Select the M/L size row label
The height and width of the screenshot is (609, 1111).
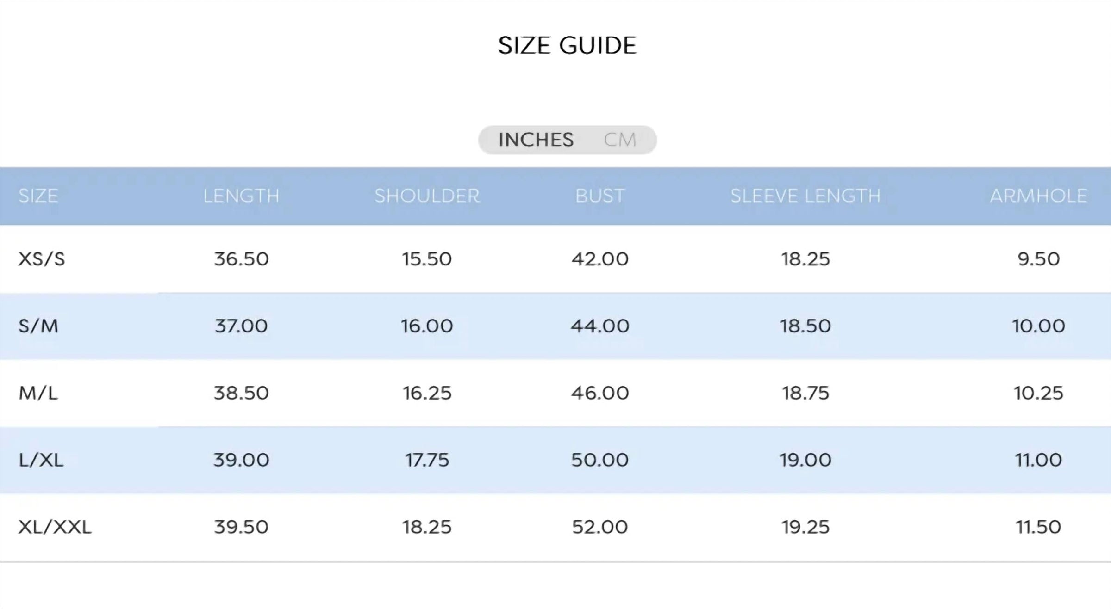click(x=38, y=393)
